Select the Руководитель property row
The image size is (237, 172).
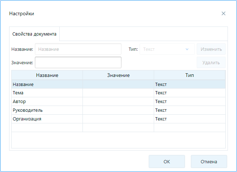(47, 110)
